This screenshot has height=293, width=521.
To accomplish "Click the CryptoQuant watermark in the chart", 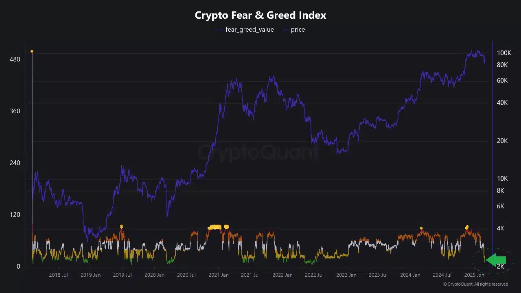I will coord(258,152).
